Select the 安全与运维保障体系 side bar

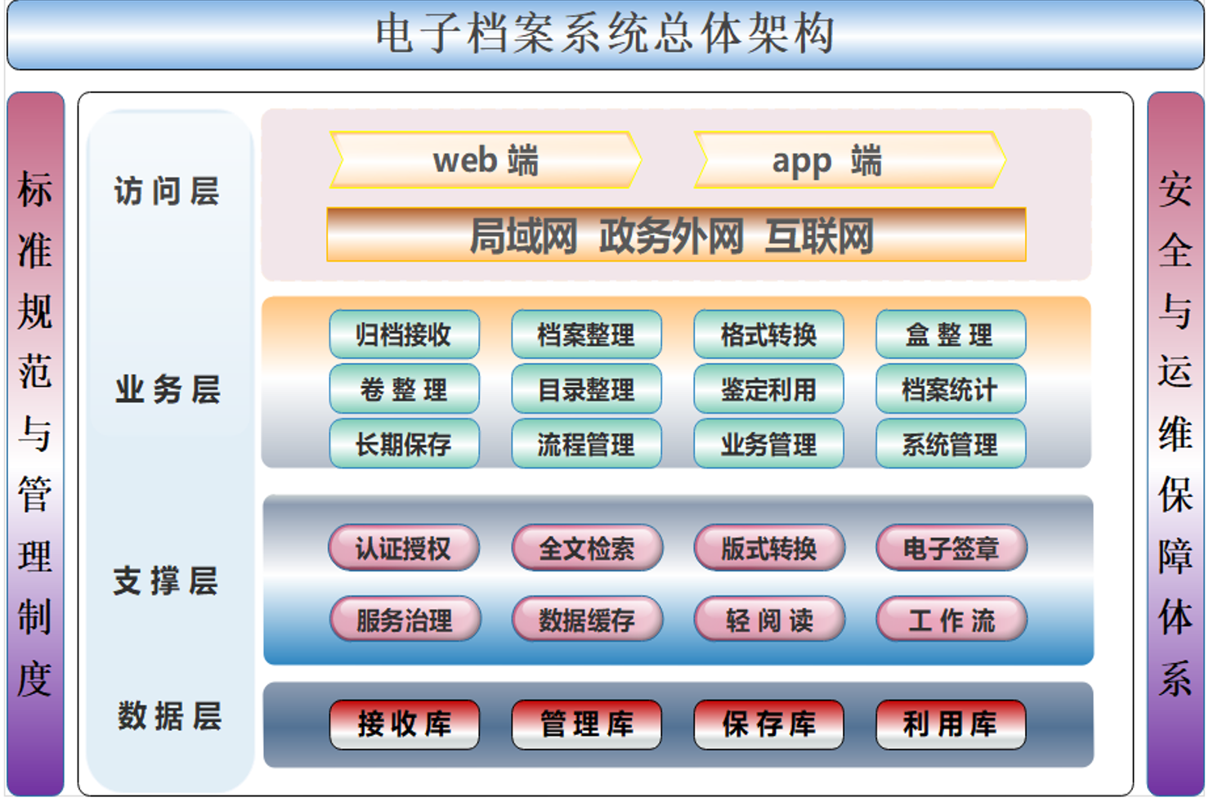(x=1175, y=443)
